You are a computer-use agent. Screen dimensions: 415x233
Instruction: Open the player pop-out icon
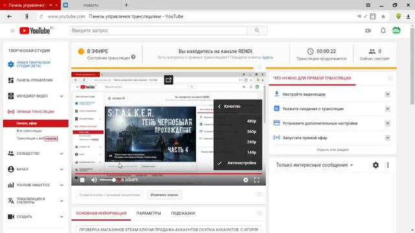[x=169, y=80]
